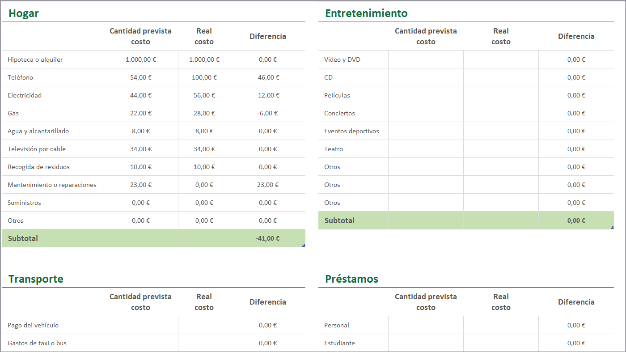Image resolution: width=626 pixels, height=352 pixels.
Task: Click the Teléfono difference -46,00 €
Action: (268, 77)
